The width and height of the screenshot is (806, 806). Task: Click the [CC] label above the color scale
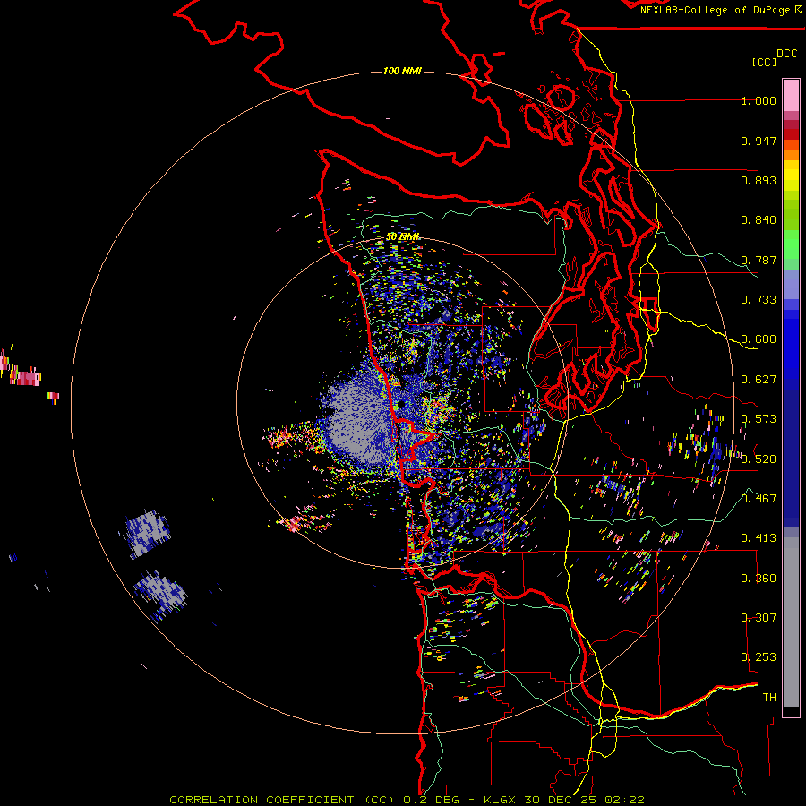765,62
